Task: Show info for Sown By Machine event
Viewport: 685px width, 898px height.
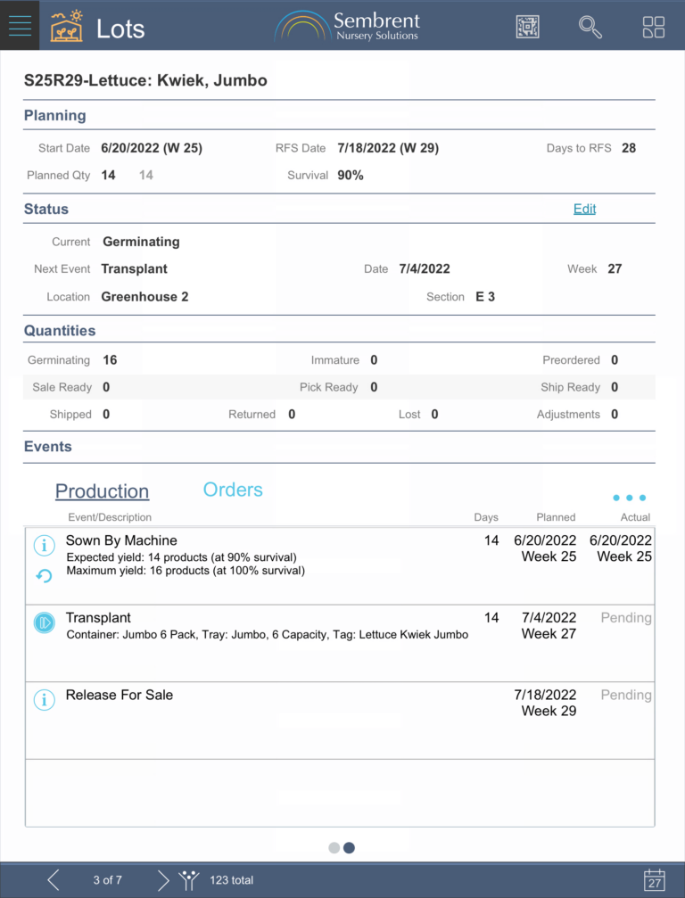Action: click(44, 545)
